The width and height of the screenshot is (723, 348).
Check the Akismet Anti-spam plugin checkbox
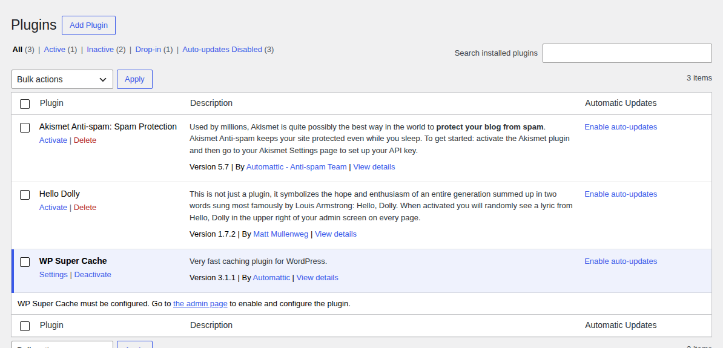[x=25, y=128]
